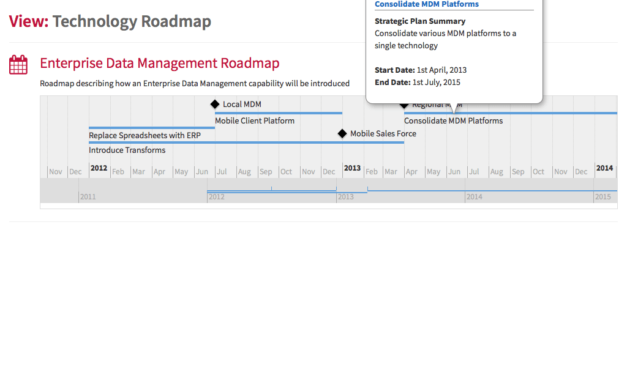Click the Replace Spreadsheets with ERP label
627x392 pixels.
145,135
